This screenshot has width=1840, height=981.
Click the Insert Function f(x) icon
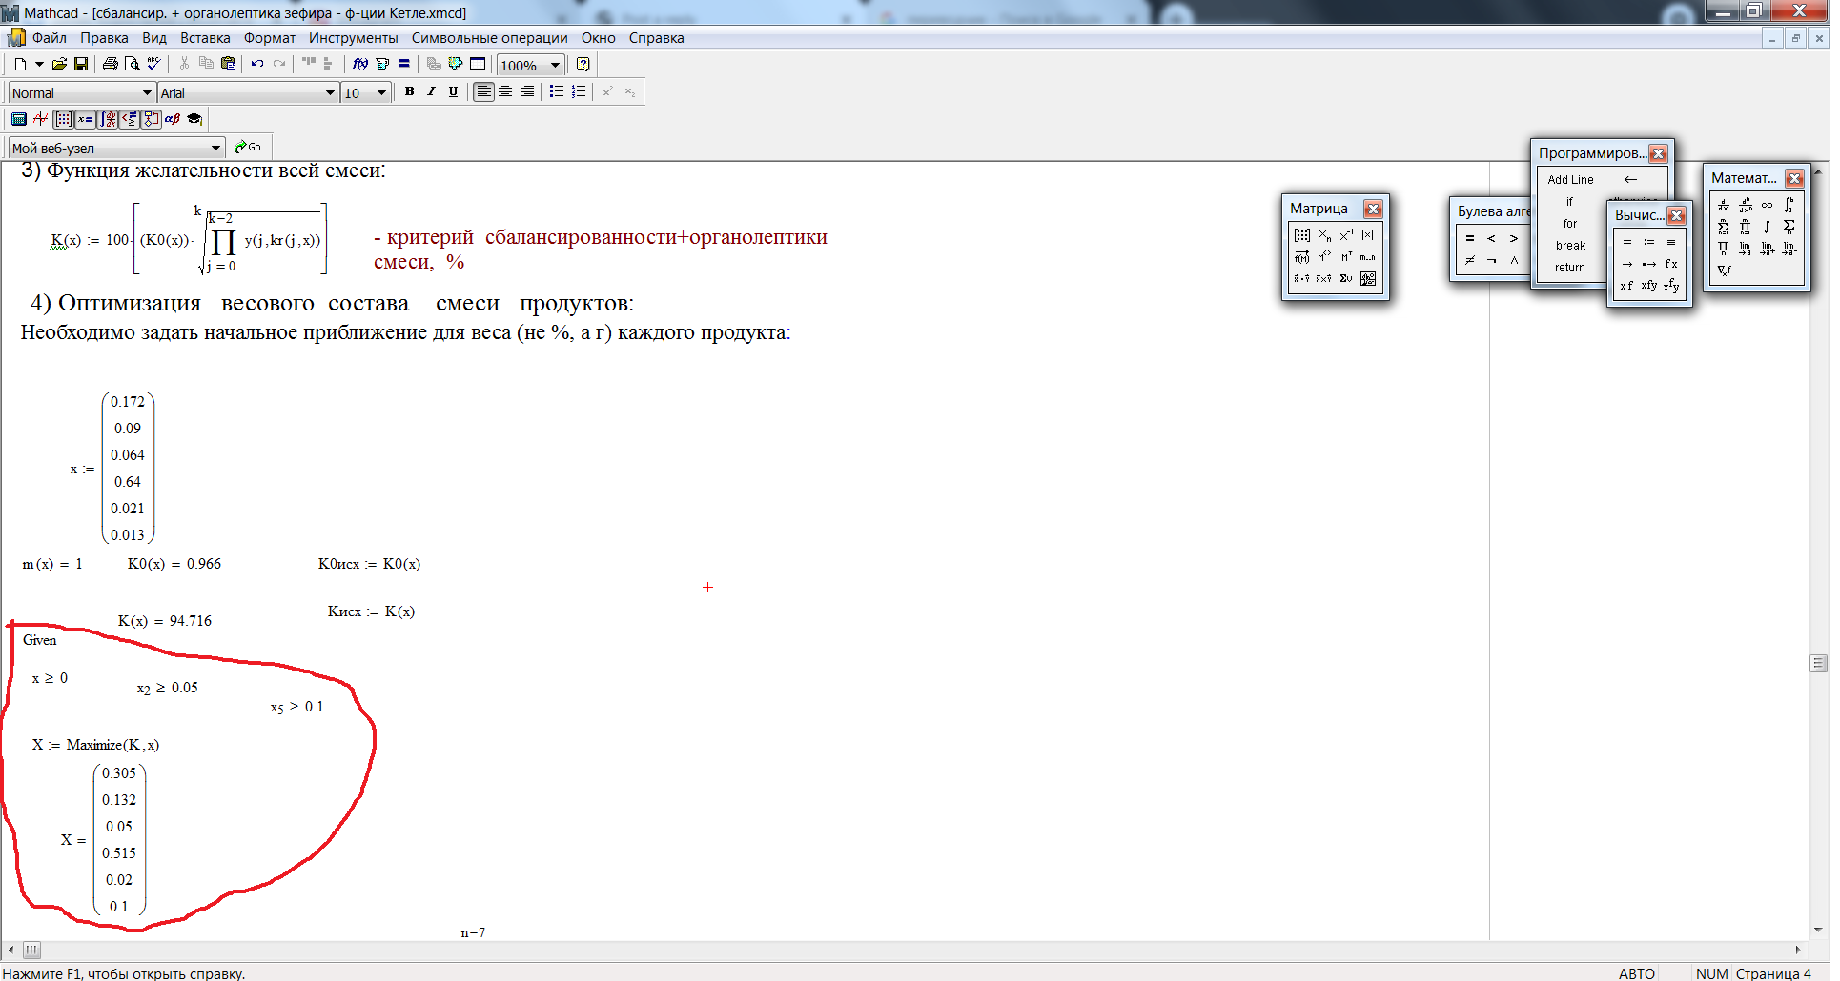(359, 64)
